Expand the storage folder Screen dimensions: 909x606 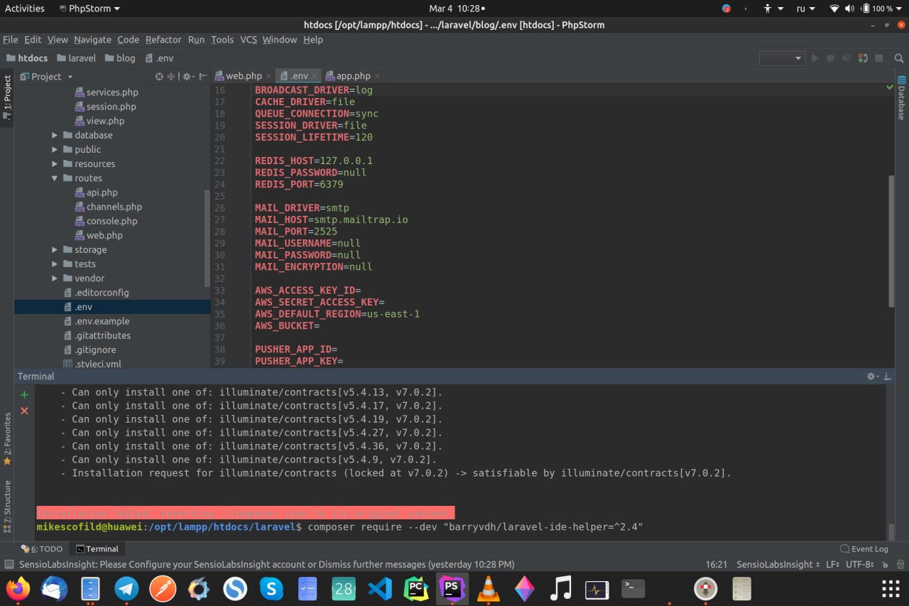[55, 249]
